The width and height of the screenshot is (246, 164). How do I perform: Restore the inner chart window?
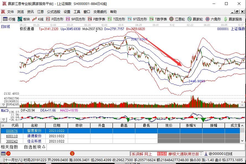237,12
